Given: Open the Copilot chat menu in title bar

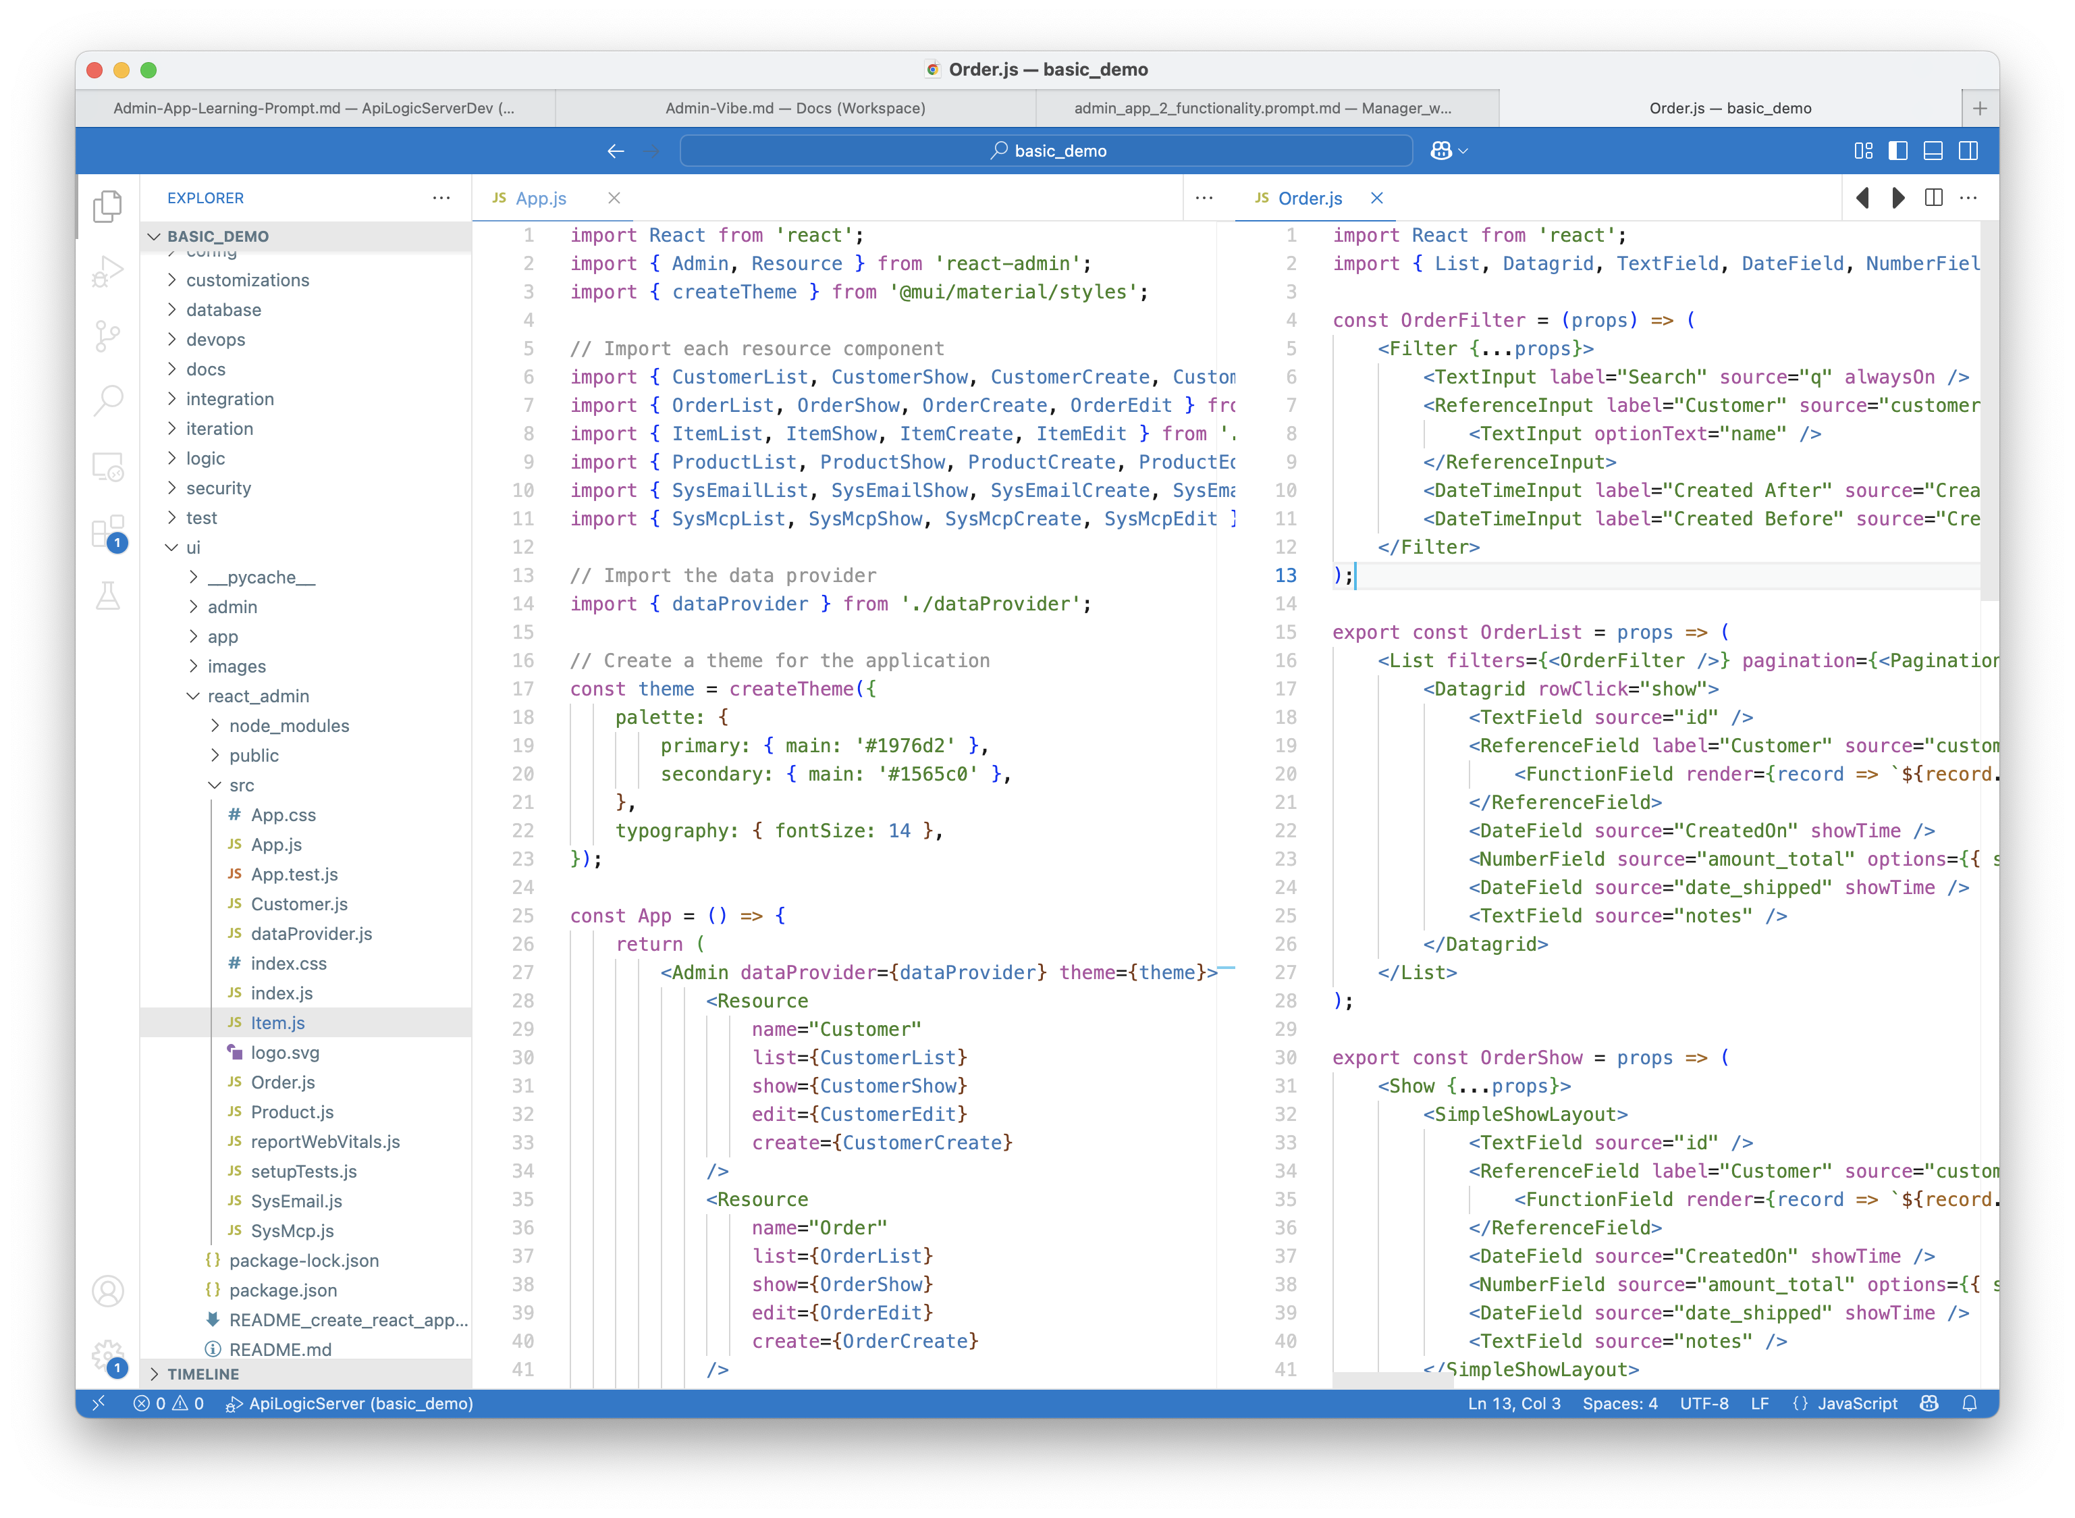Looking at the screenshot, I should (1449, 151).
